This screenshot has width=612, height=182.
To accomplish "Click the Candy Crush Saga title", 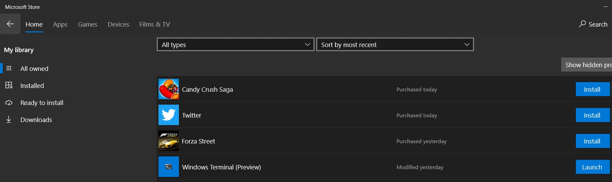I will pos(208,89).
